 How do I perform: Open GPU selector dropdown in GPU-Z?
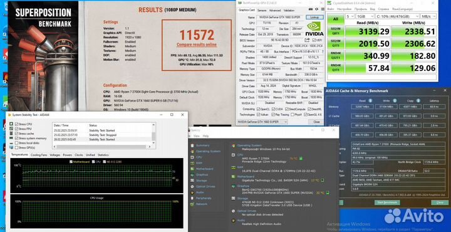click(263, 122)
